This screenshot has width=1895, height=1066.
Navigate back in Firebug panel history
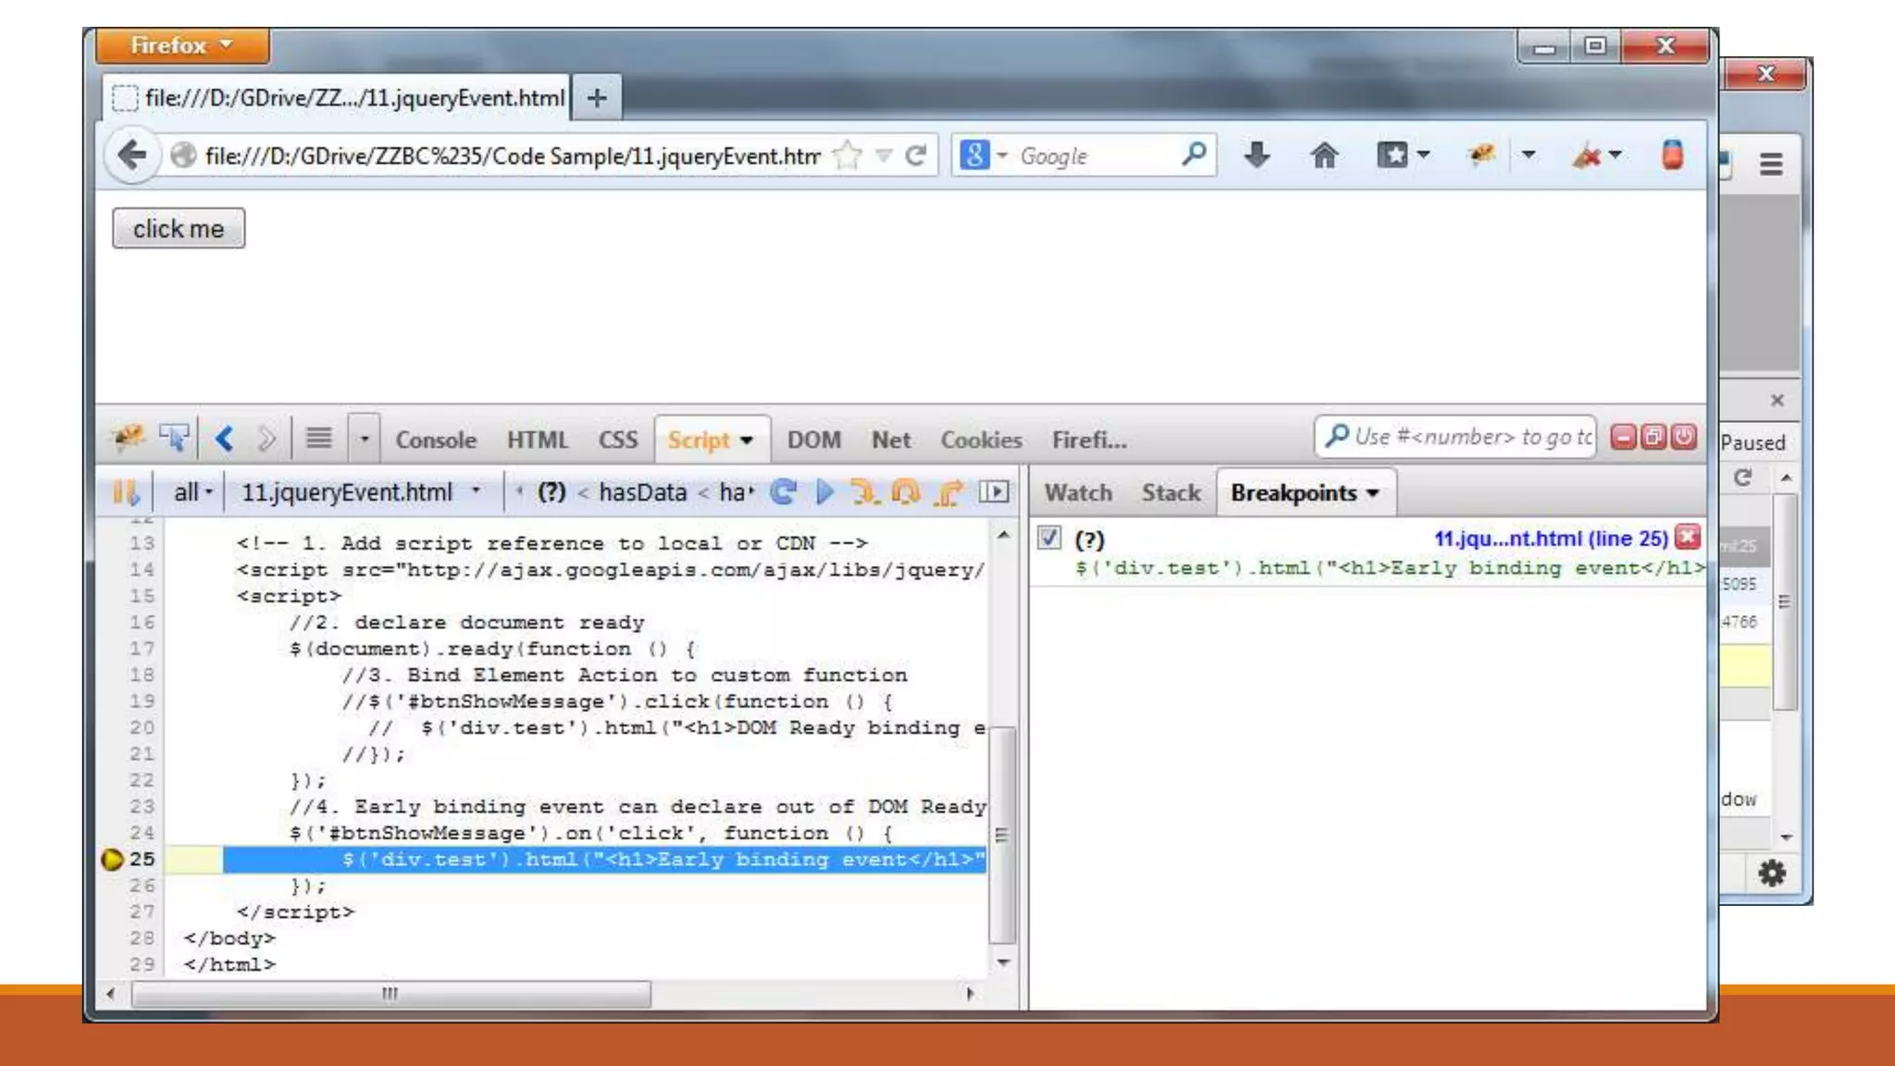click(x=224, y=438)
